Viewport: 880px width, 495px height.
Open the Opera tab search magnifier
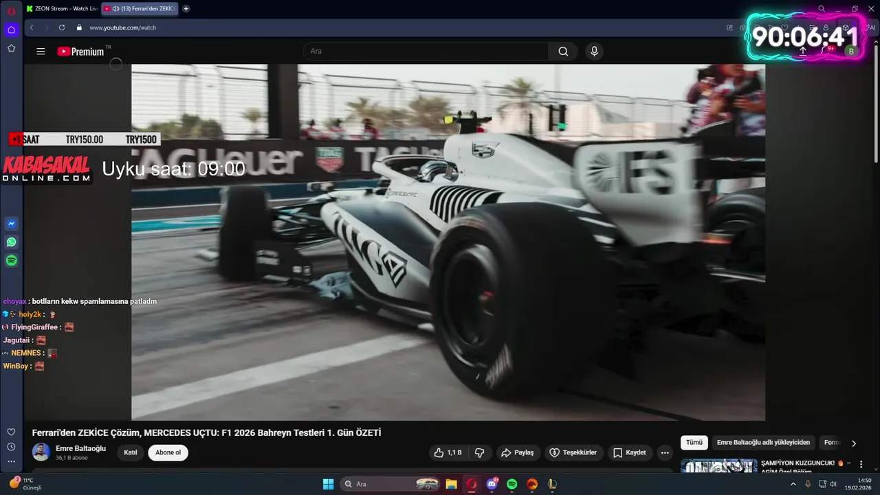pos(822,9)
